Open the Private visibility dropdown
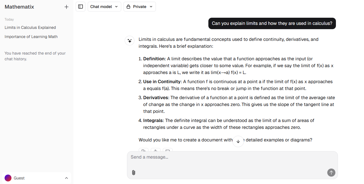Image resolution: width=364 pixels, height=184 pixels. click(140, 7)
